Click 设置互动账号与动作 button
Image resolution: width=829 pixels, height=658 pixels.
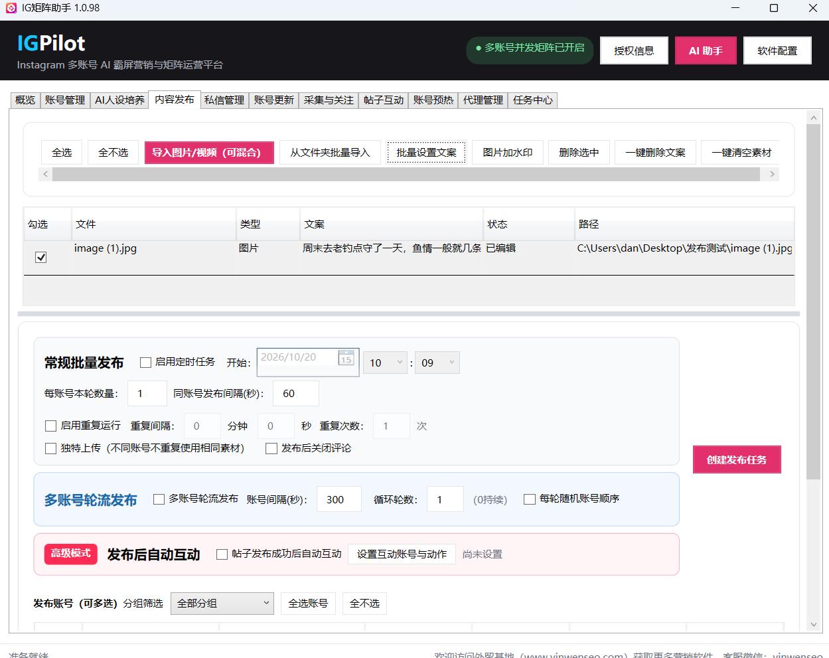(x=402, y=554)
